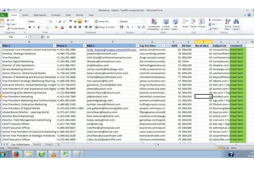Open Format as Table gallery
The width and height of the screenshot is (254, 190).
pyautogui.click(x=166, y=24)
